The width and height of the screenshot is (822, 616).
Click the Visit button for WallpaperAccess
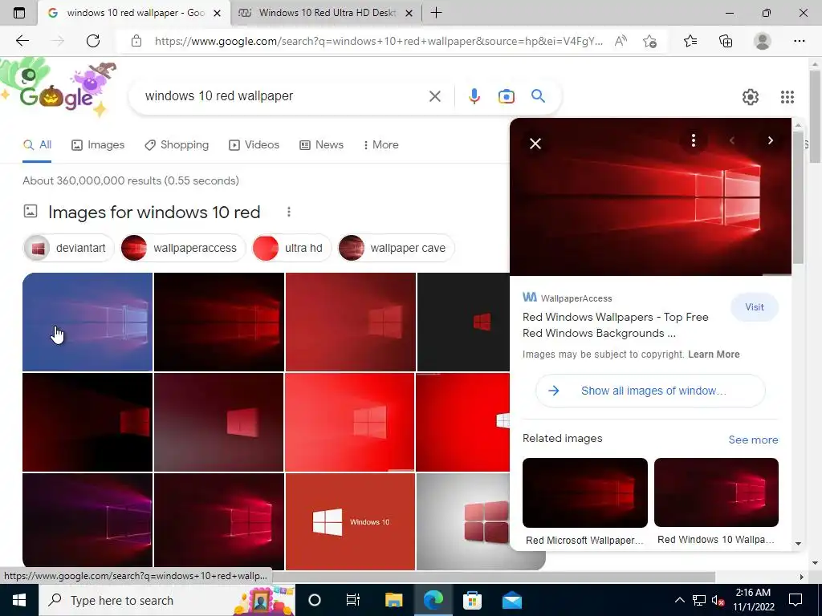pyautogui.click(x=755, y=307)
